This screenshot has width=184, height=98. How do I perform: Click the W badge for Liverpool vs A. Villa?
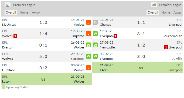pos(95,56)
